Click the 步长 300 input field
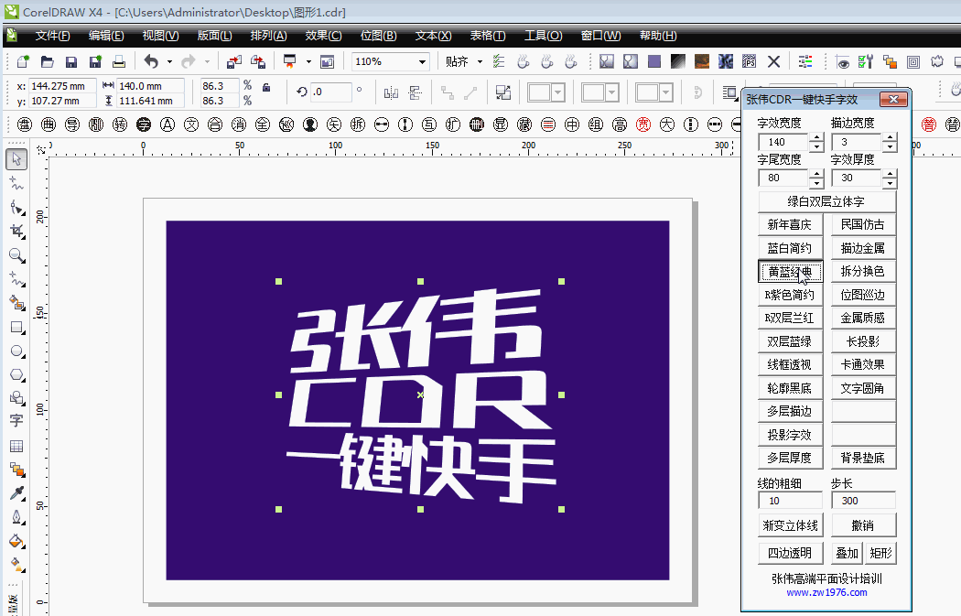Image resolution: width=961 pixels, height=616 pixels. pos(863,500)
